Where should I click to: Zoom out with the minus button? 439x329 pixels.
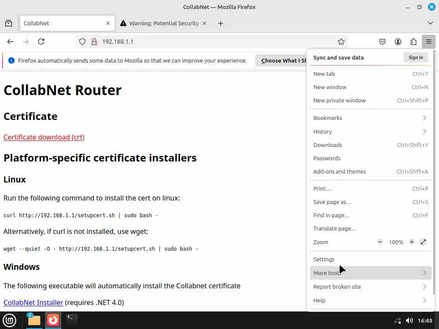tap(380, 242)
